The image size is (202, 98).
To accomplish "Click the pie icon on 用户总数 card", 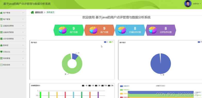I will point(63,30).
